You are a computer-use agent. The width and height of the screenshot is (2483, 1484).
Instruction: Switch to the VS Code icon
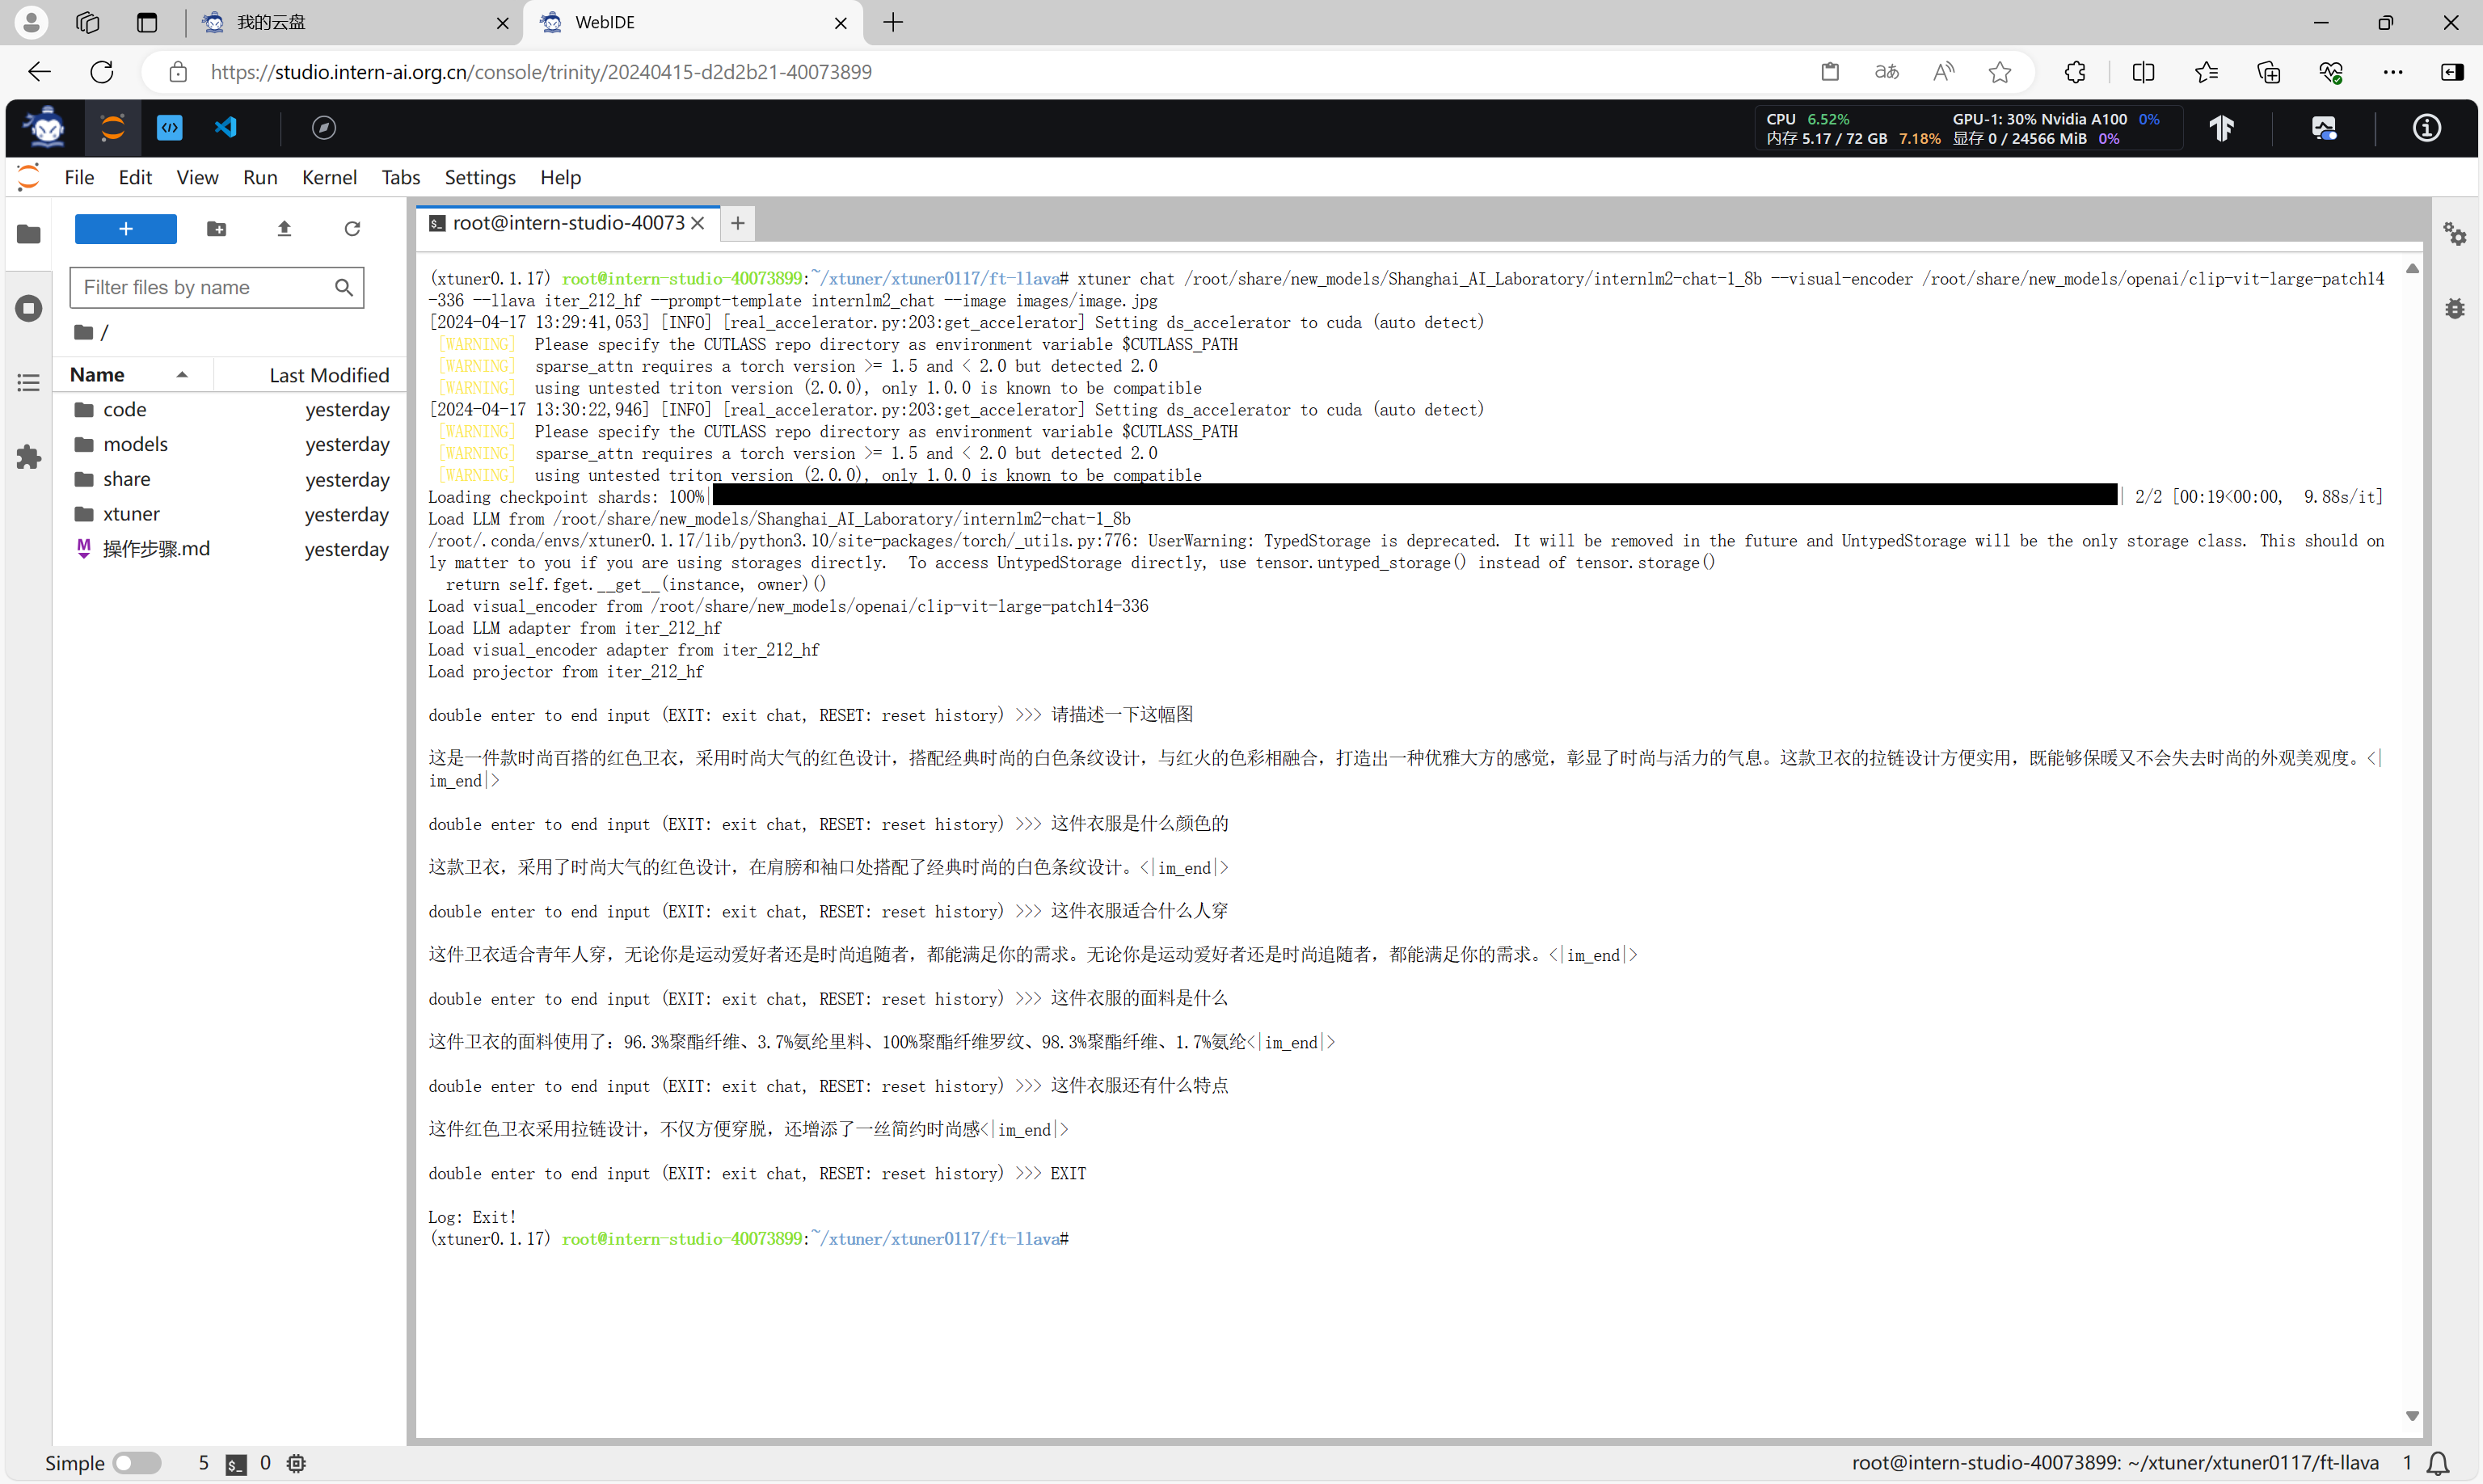[x=226, y=128]
